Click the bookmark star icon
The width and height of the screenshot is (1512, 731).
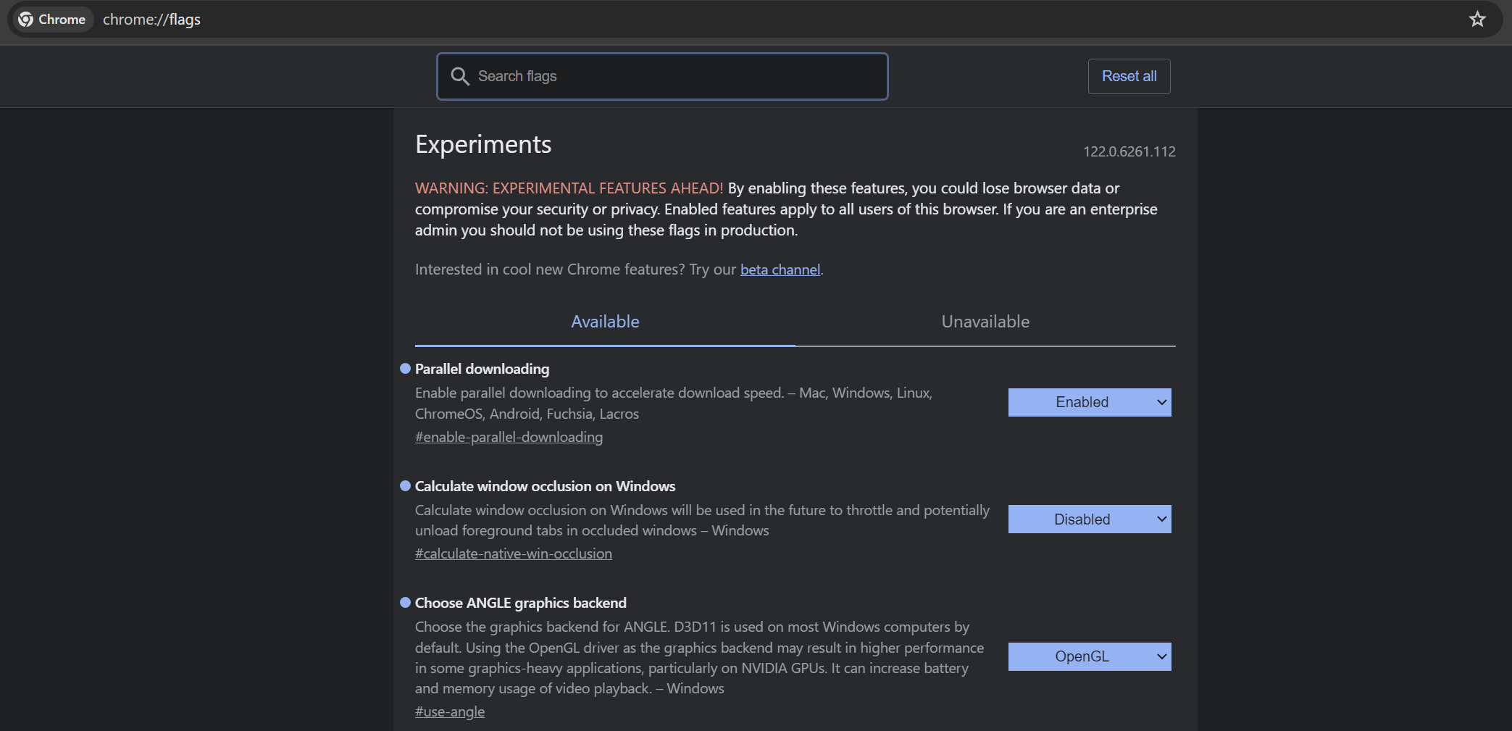1477,20
